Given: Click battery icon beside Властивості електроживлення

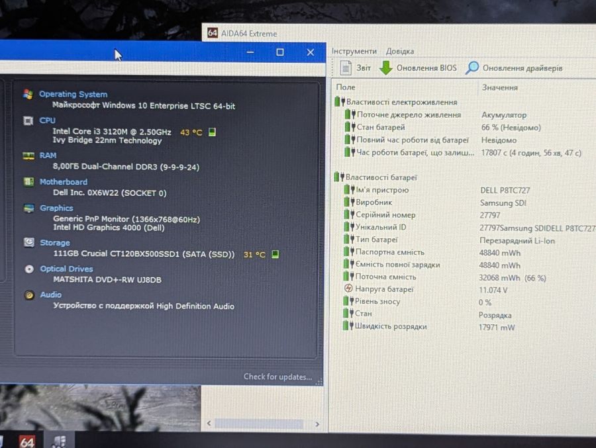Looking at the screenshot, I should pyautogui.click(x=340, y=102).
